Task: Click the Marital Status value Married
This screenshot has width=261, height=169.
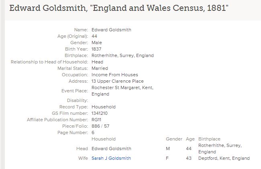Action: pos(100,68)
